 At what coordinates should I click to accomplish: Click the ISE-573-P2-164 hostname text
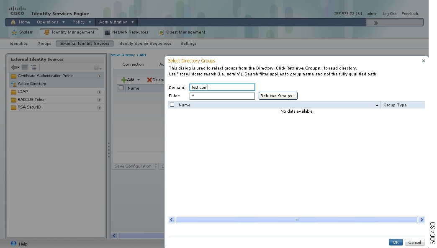pyautogui.click(x=348, y=14)
